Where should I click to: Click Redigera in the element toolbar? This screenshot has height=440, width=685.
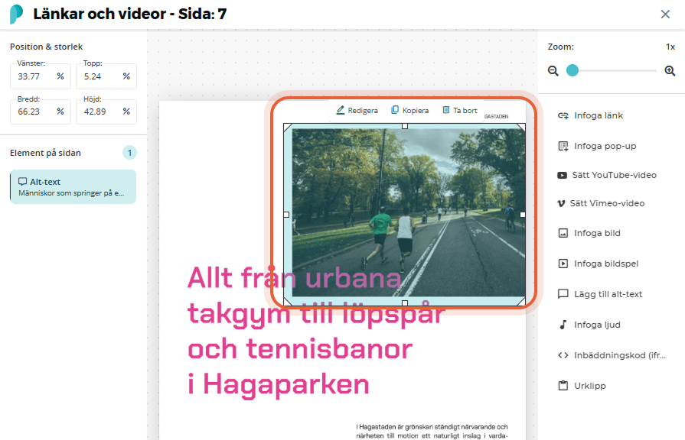click(x=357, y=110)
